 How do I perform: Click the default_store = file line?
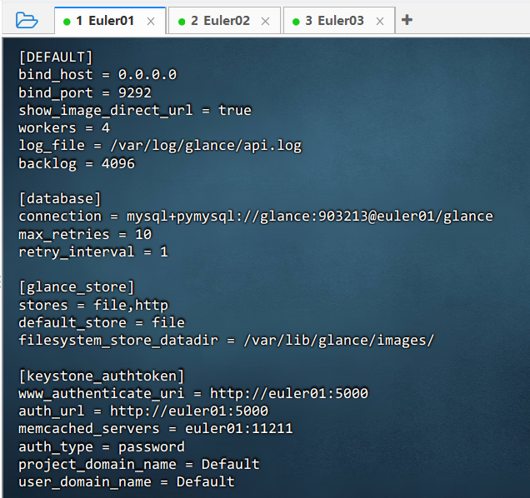click(102, 322)
